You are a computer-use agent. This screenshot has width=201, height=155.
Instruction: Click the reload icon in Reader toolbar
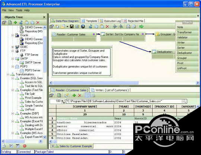click(59, 96)
